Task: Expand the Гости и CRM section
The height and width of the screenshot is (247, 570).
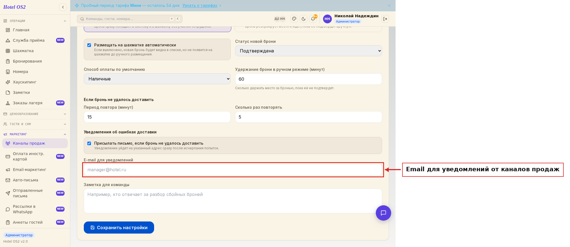Action: pos(35,124)
